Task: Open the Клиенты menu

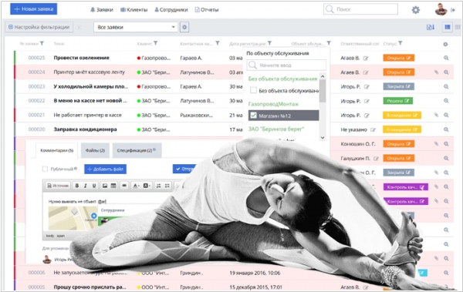Action: click(134, 10)
